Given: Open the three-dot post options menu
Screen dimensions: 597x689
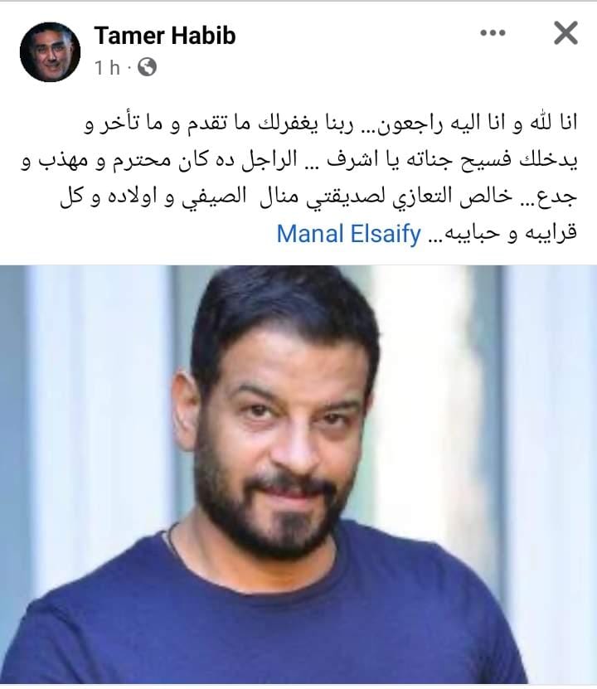Looking at the screenshot, I should pos(493,33).
